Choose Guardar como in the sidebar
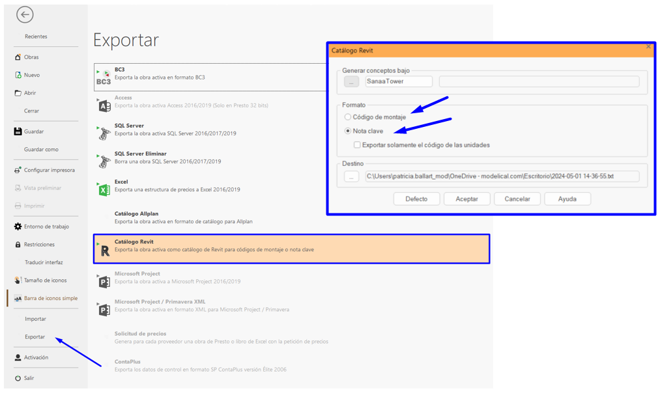660x395 pixels. point(41,150)
